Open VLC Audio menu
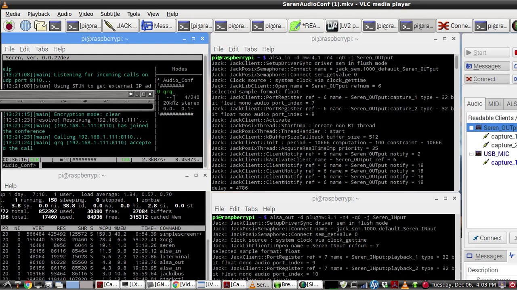Screen dimensions: 517x290 click(x=64, y=14)
